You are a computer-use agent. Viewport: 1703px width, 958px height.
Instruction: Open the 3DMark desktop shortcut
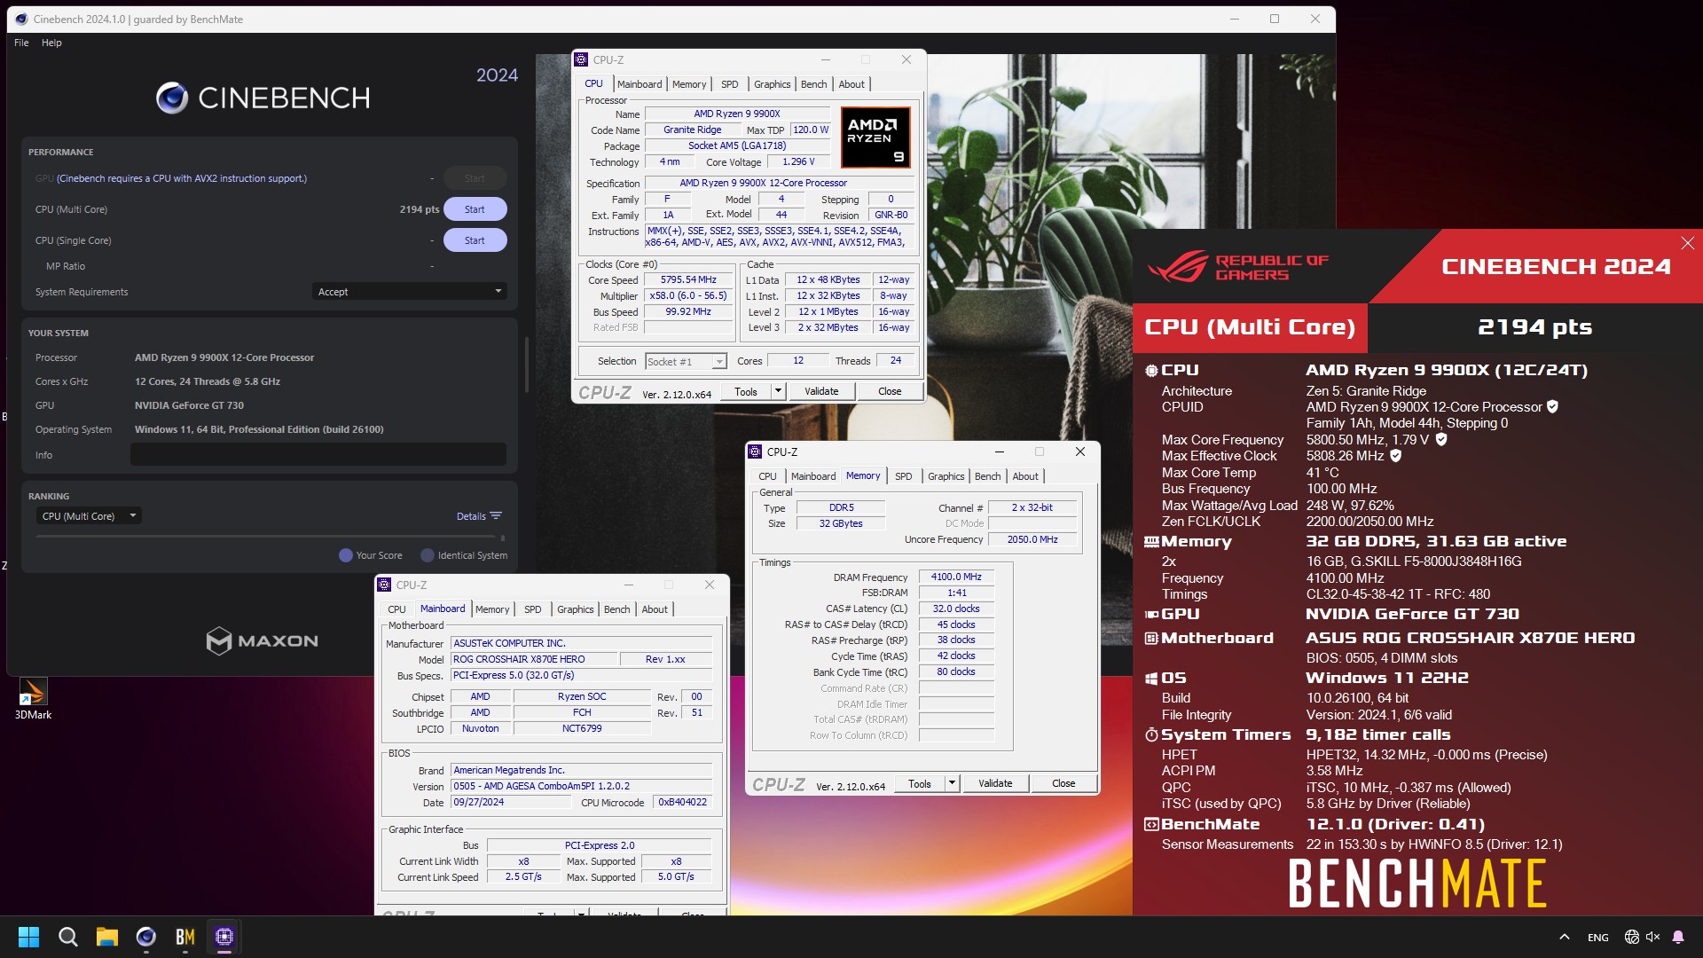33,699
